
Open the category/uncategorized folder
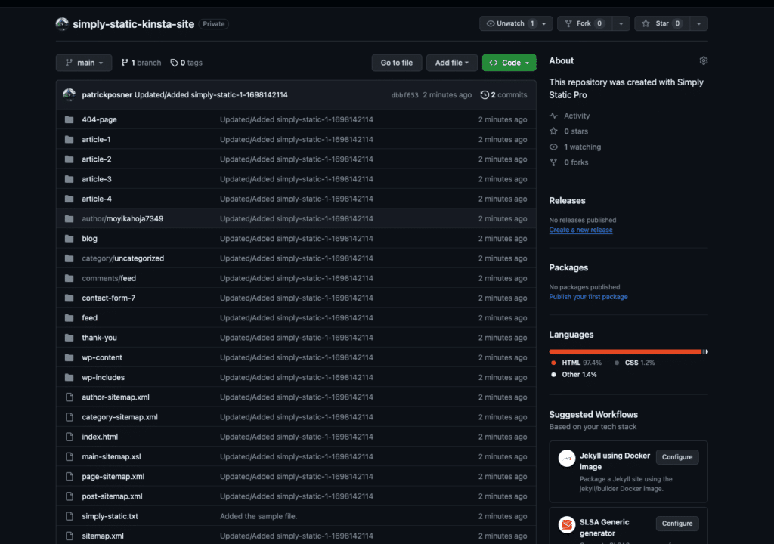(x=123, y=258)
